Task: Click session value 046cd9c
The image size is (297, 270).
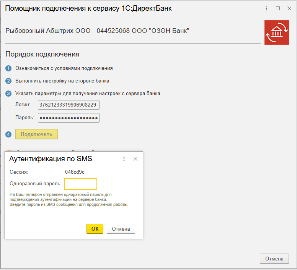Action: (75, 172)
